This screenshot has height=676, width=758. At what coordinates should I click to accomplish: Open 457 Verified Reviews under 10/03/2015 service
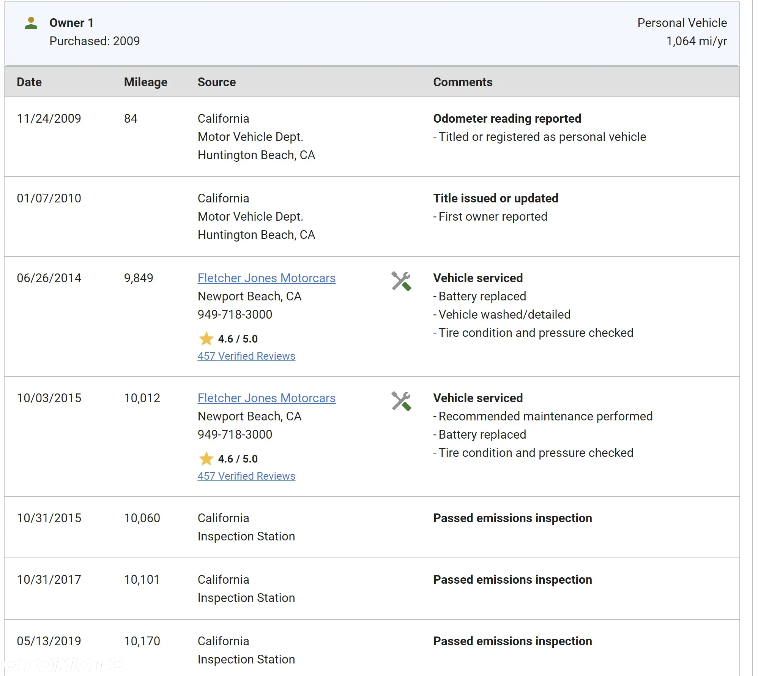[246, 476]
